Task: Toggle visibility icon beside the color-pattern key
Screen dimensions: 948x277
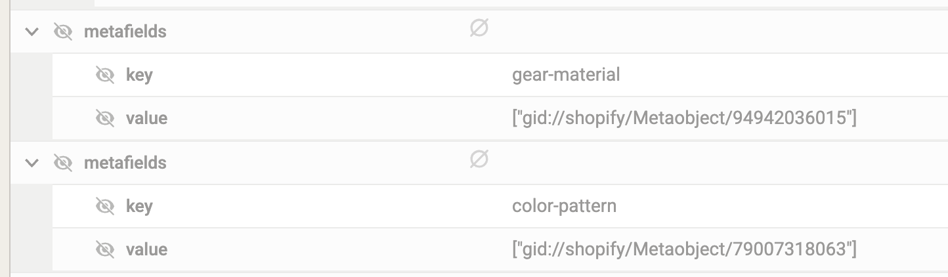Action: coord(105,206)
